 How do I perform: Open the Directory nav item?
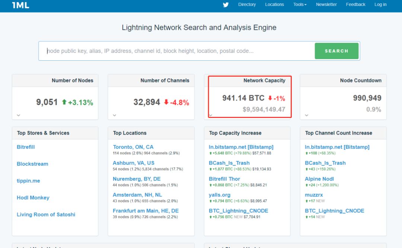point(247,4)
